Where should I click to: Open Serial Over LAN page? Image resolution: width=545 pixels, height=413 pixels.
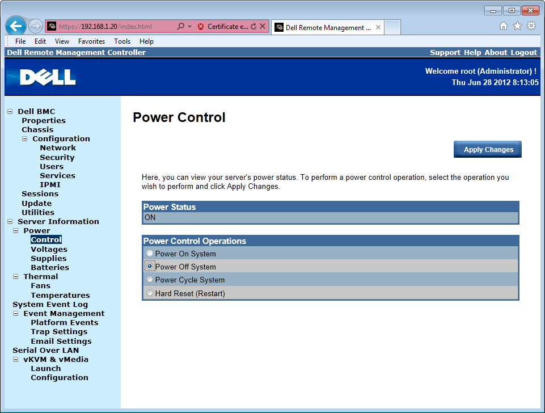click(x=45, y=350)
